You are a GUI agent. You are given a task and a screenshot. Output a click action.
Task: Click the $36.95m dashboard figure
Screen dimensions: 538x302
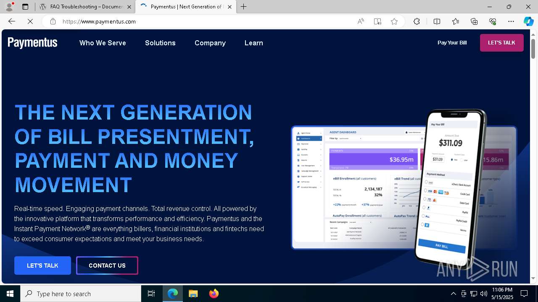[401, 159]
